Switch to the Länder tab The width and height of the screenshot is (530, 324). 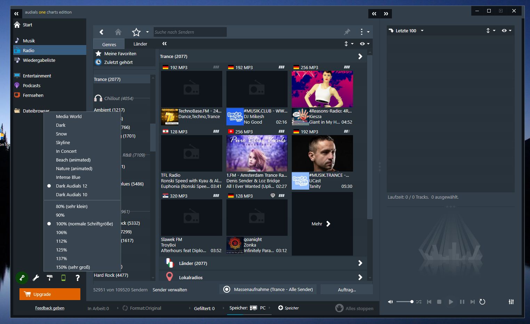point(140,44)
